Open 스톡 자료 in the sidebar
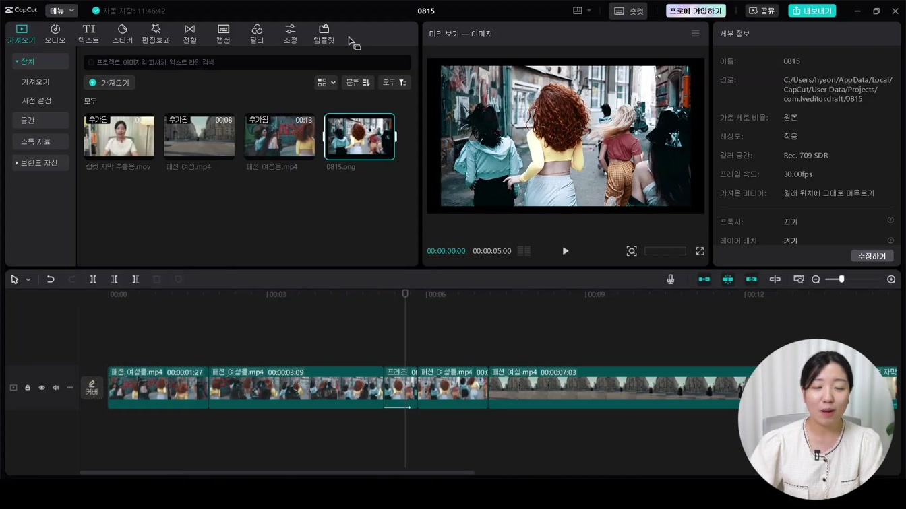Image resolution: width=906 pixels, height=509 pixels. click(40, 141)
